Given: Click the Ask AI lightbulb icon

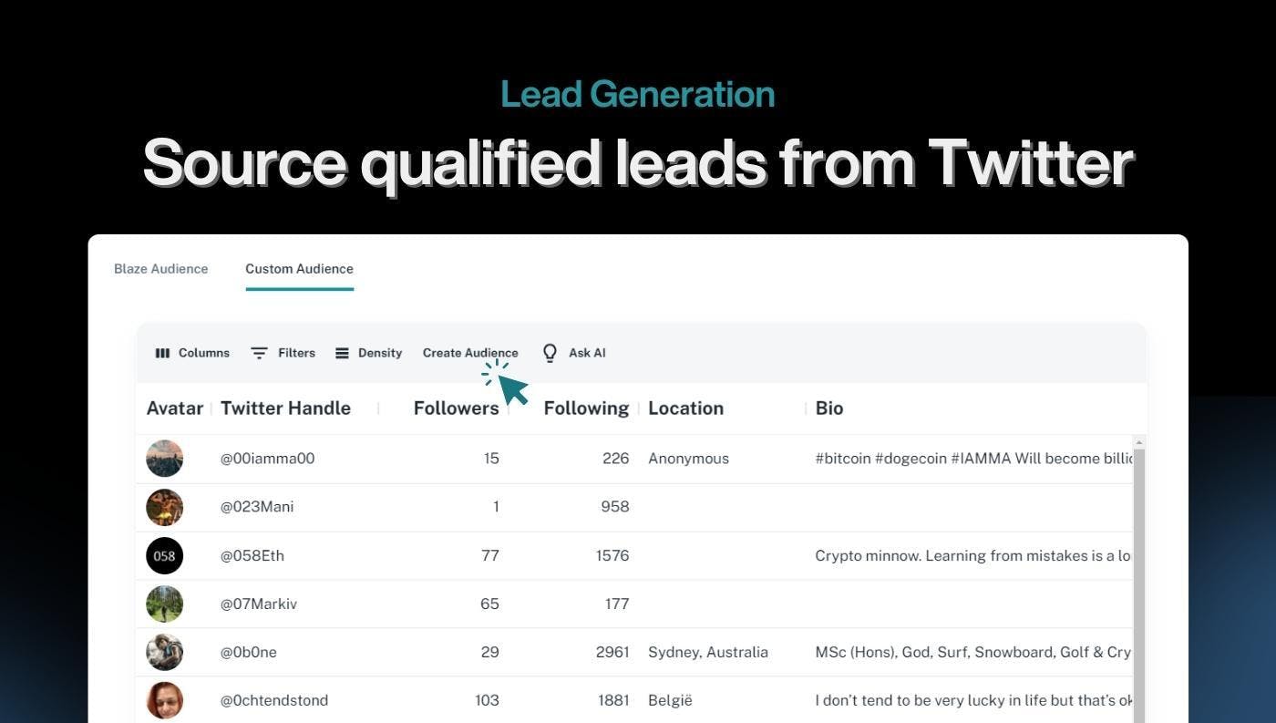Looking at the screenshot, I should (550, 353).
